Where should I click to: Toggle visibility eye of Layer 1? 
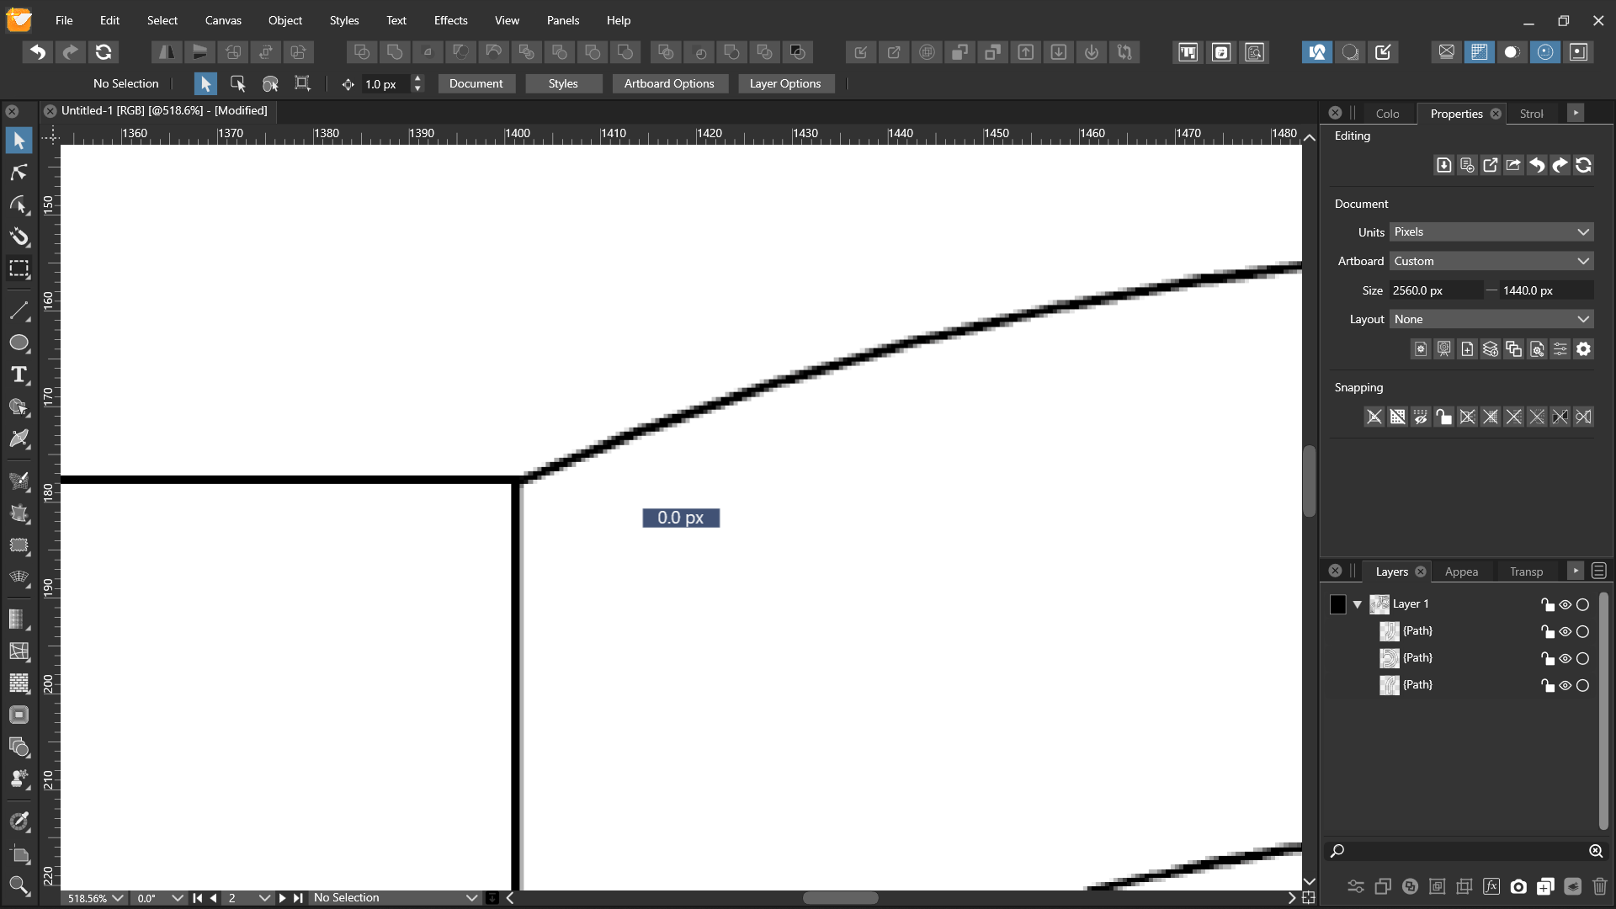click(1565, 604)
